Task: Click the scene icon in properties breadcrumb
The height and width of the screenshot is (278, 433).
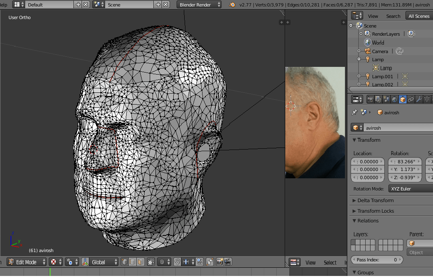Action: 364,112
